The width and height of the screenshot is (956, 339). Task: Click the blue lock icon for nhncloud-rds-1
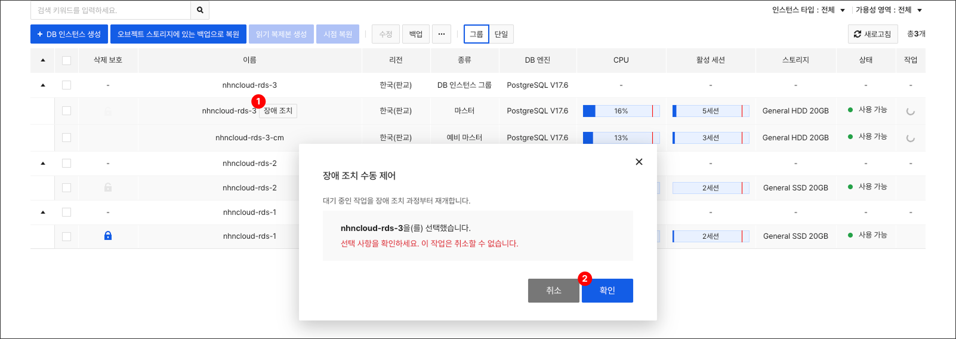pyautogui.click(x=108, y=236)
